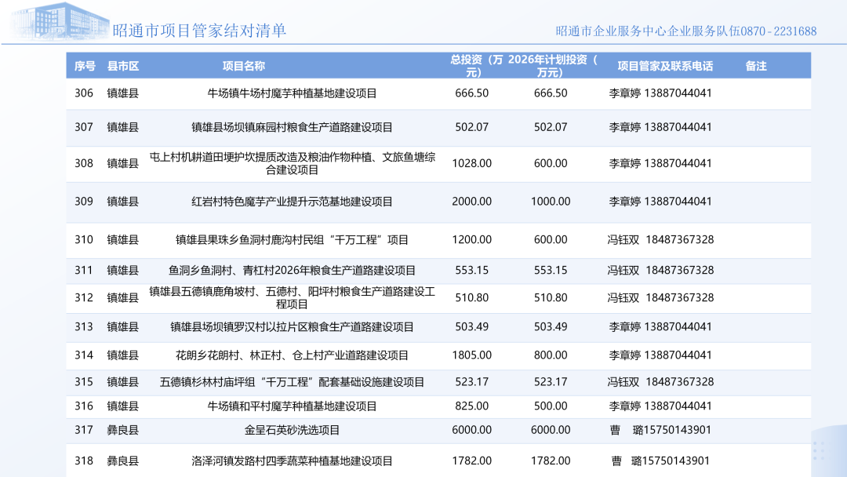
Task: Click total investment 503.49 in row 313
Action: (x=471, y=327)
